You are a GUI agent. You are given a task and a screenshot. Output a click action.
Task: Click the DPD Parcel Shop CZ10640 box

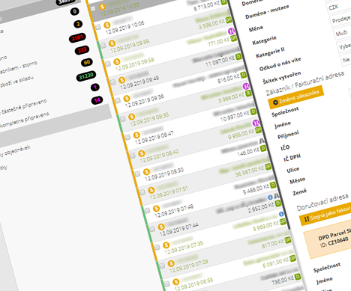click(328, 240)
